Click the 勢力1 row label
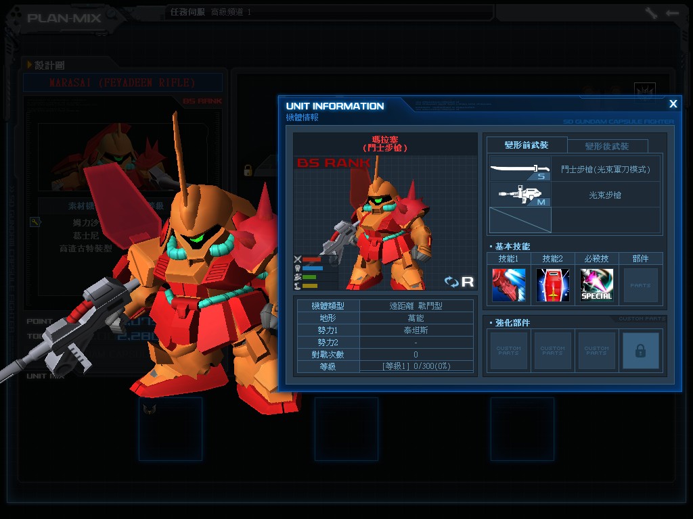The image size is (693, 519). [x=328, y=330]
